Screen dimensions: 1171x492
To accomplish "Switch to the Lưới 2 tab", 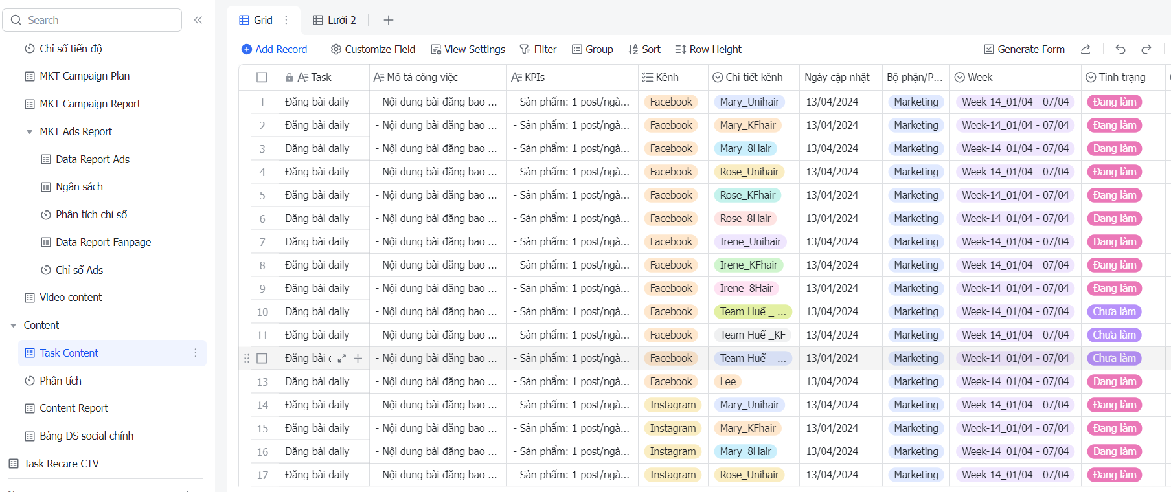I will 334,20.
